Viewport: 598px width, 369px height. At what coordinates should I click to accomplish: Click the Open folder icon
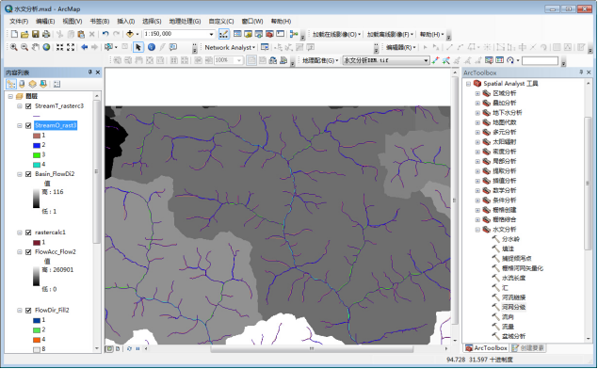coord(24,34)
